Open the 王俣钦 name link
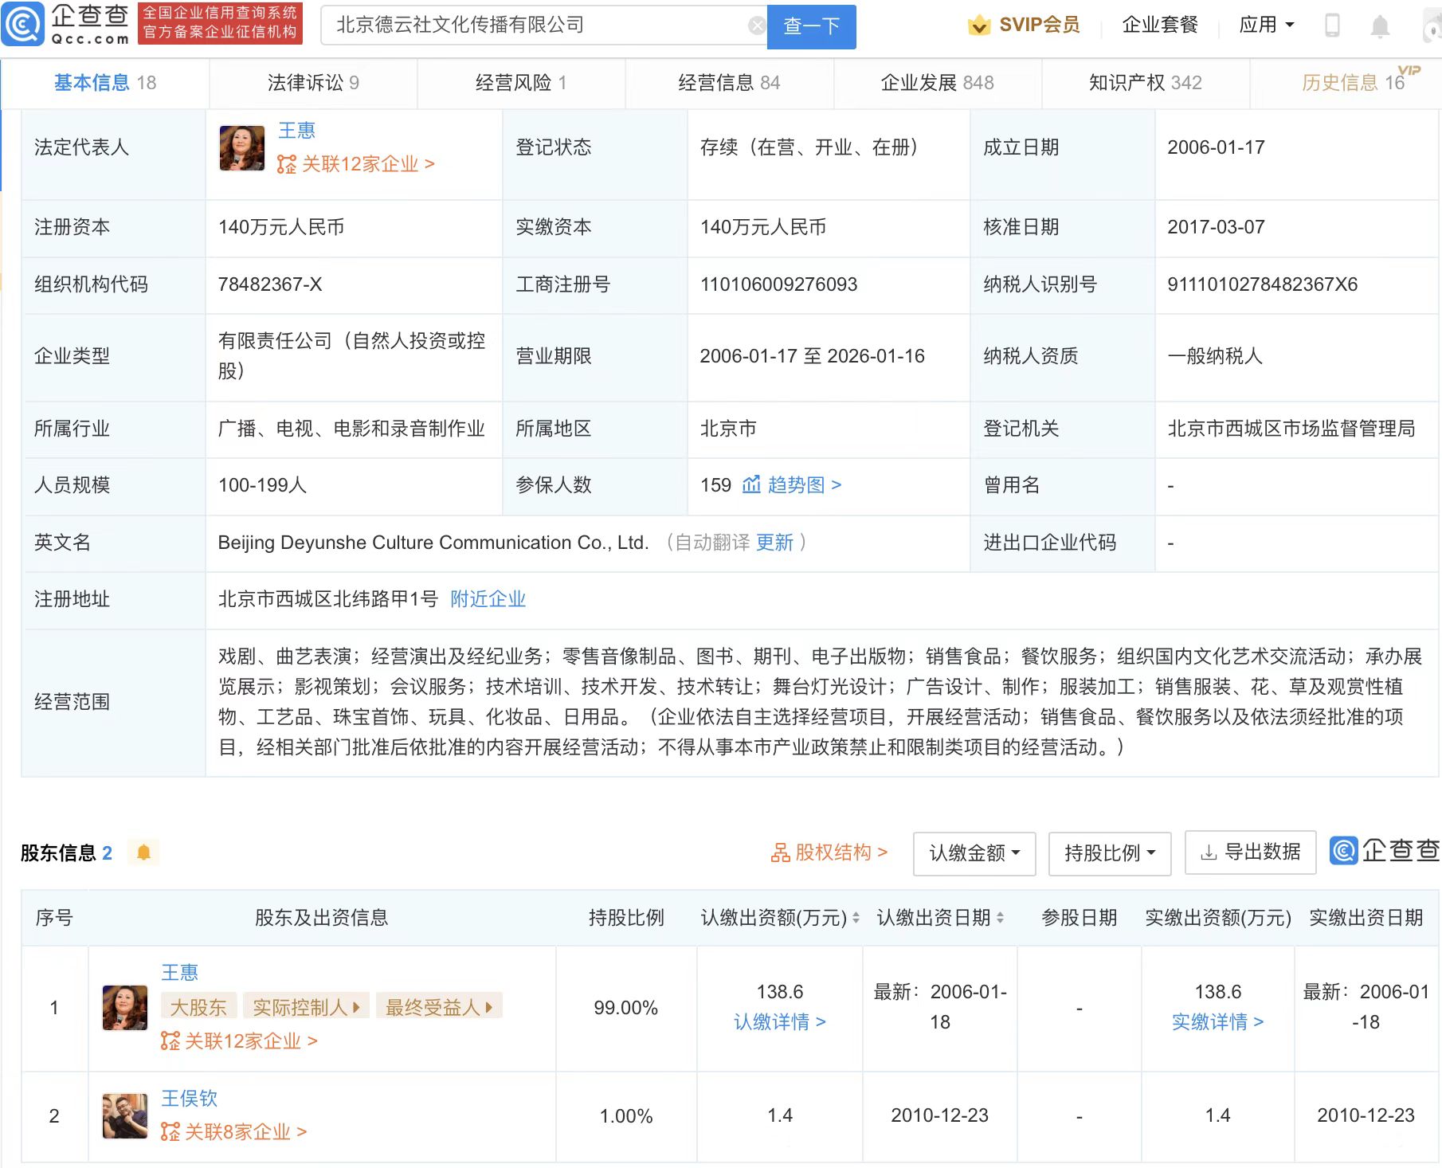Image resolution: width=1442 pixels, height=1168 pixels. tap(189, 1099)
